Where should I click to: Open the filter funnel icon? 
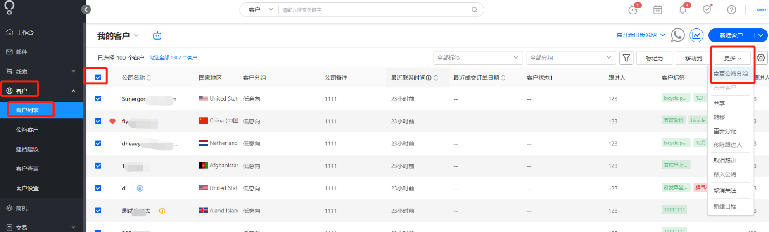click(x=626, y=58)
